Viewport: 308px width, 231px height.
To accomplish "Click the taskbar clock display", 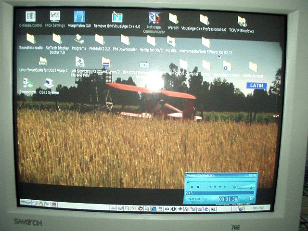I will click(x=258, y=207).
